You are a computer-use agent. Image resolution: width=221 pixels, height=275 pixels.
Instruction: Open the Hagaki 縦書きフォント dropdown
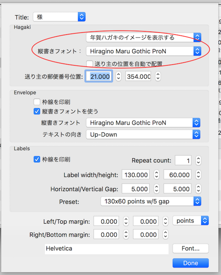pyautogui.click(x=143, y=51)
